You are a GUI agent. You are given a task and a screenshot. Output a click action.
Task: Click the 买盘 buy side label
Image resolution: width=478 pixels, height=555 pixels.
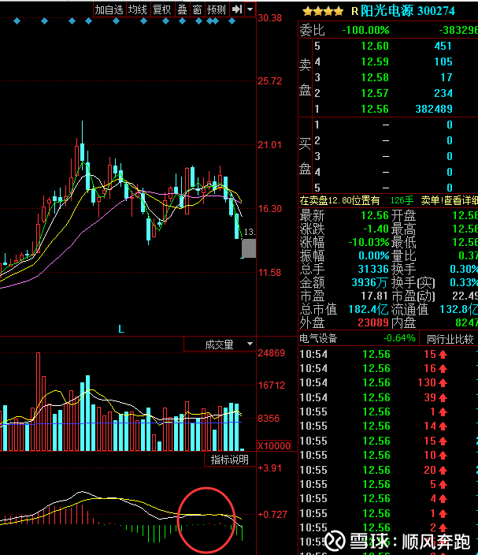[x=305, y=156]
